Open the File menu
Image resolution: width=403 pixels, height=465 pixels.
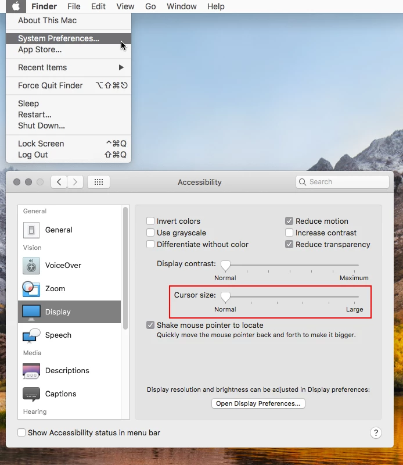(74, 6)
